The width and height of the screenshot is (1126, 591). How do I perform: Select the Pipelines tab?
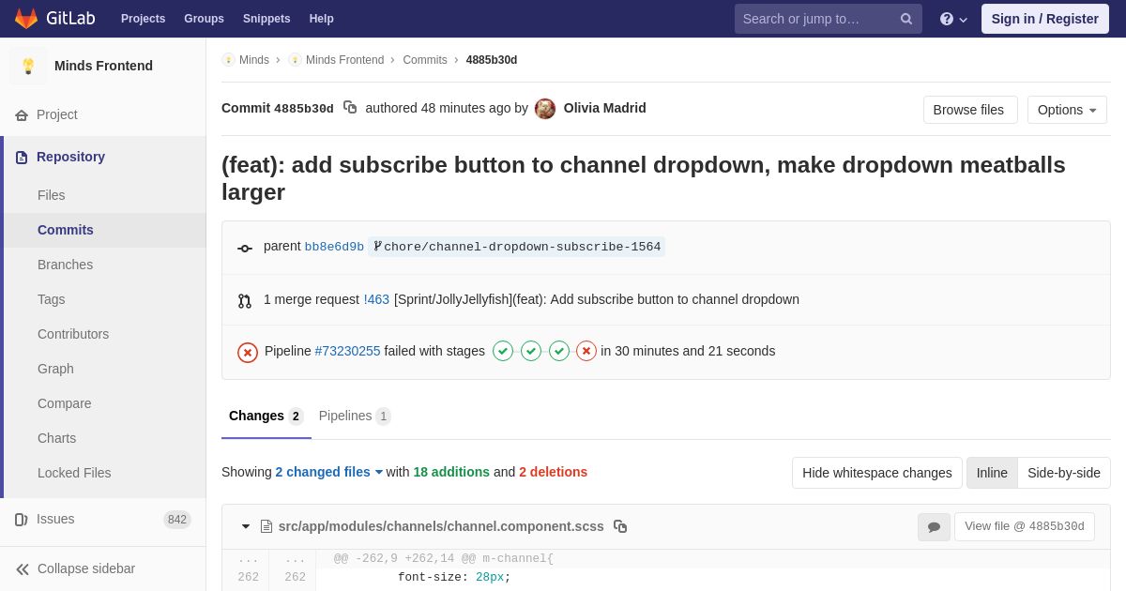point(355,417)
